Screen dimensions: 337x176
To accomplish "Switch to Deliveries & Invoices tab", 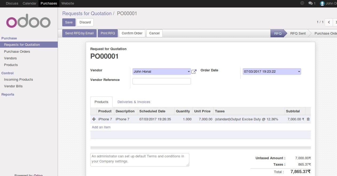I will [x=134, y=102].
